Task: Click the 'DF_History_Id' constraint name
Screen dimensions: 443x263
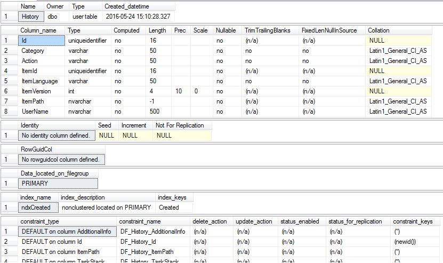Action: point(154,242)
